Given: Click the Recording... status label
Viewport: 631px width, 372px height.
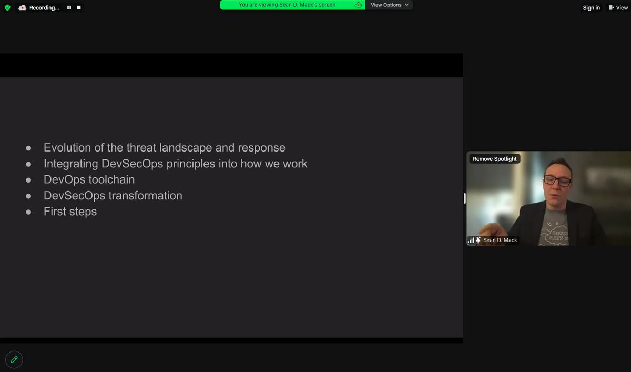Looking at the screenshot, I should coord(45,8).
